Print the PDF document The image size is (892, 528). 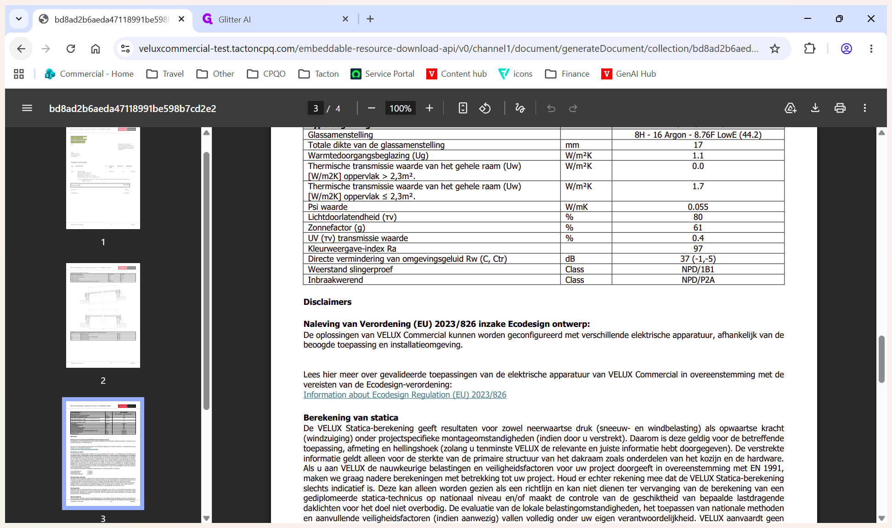tap(840, 108)
